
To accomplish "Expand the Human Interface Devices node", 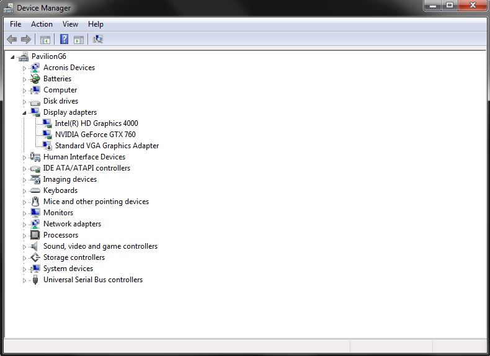I will 24,158.
